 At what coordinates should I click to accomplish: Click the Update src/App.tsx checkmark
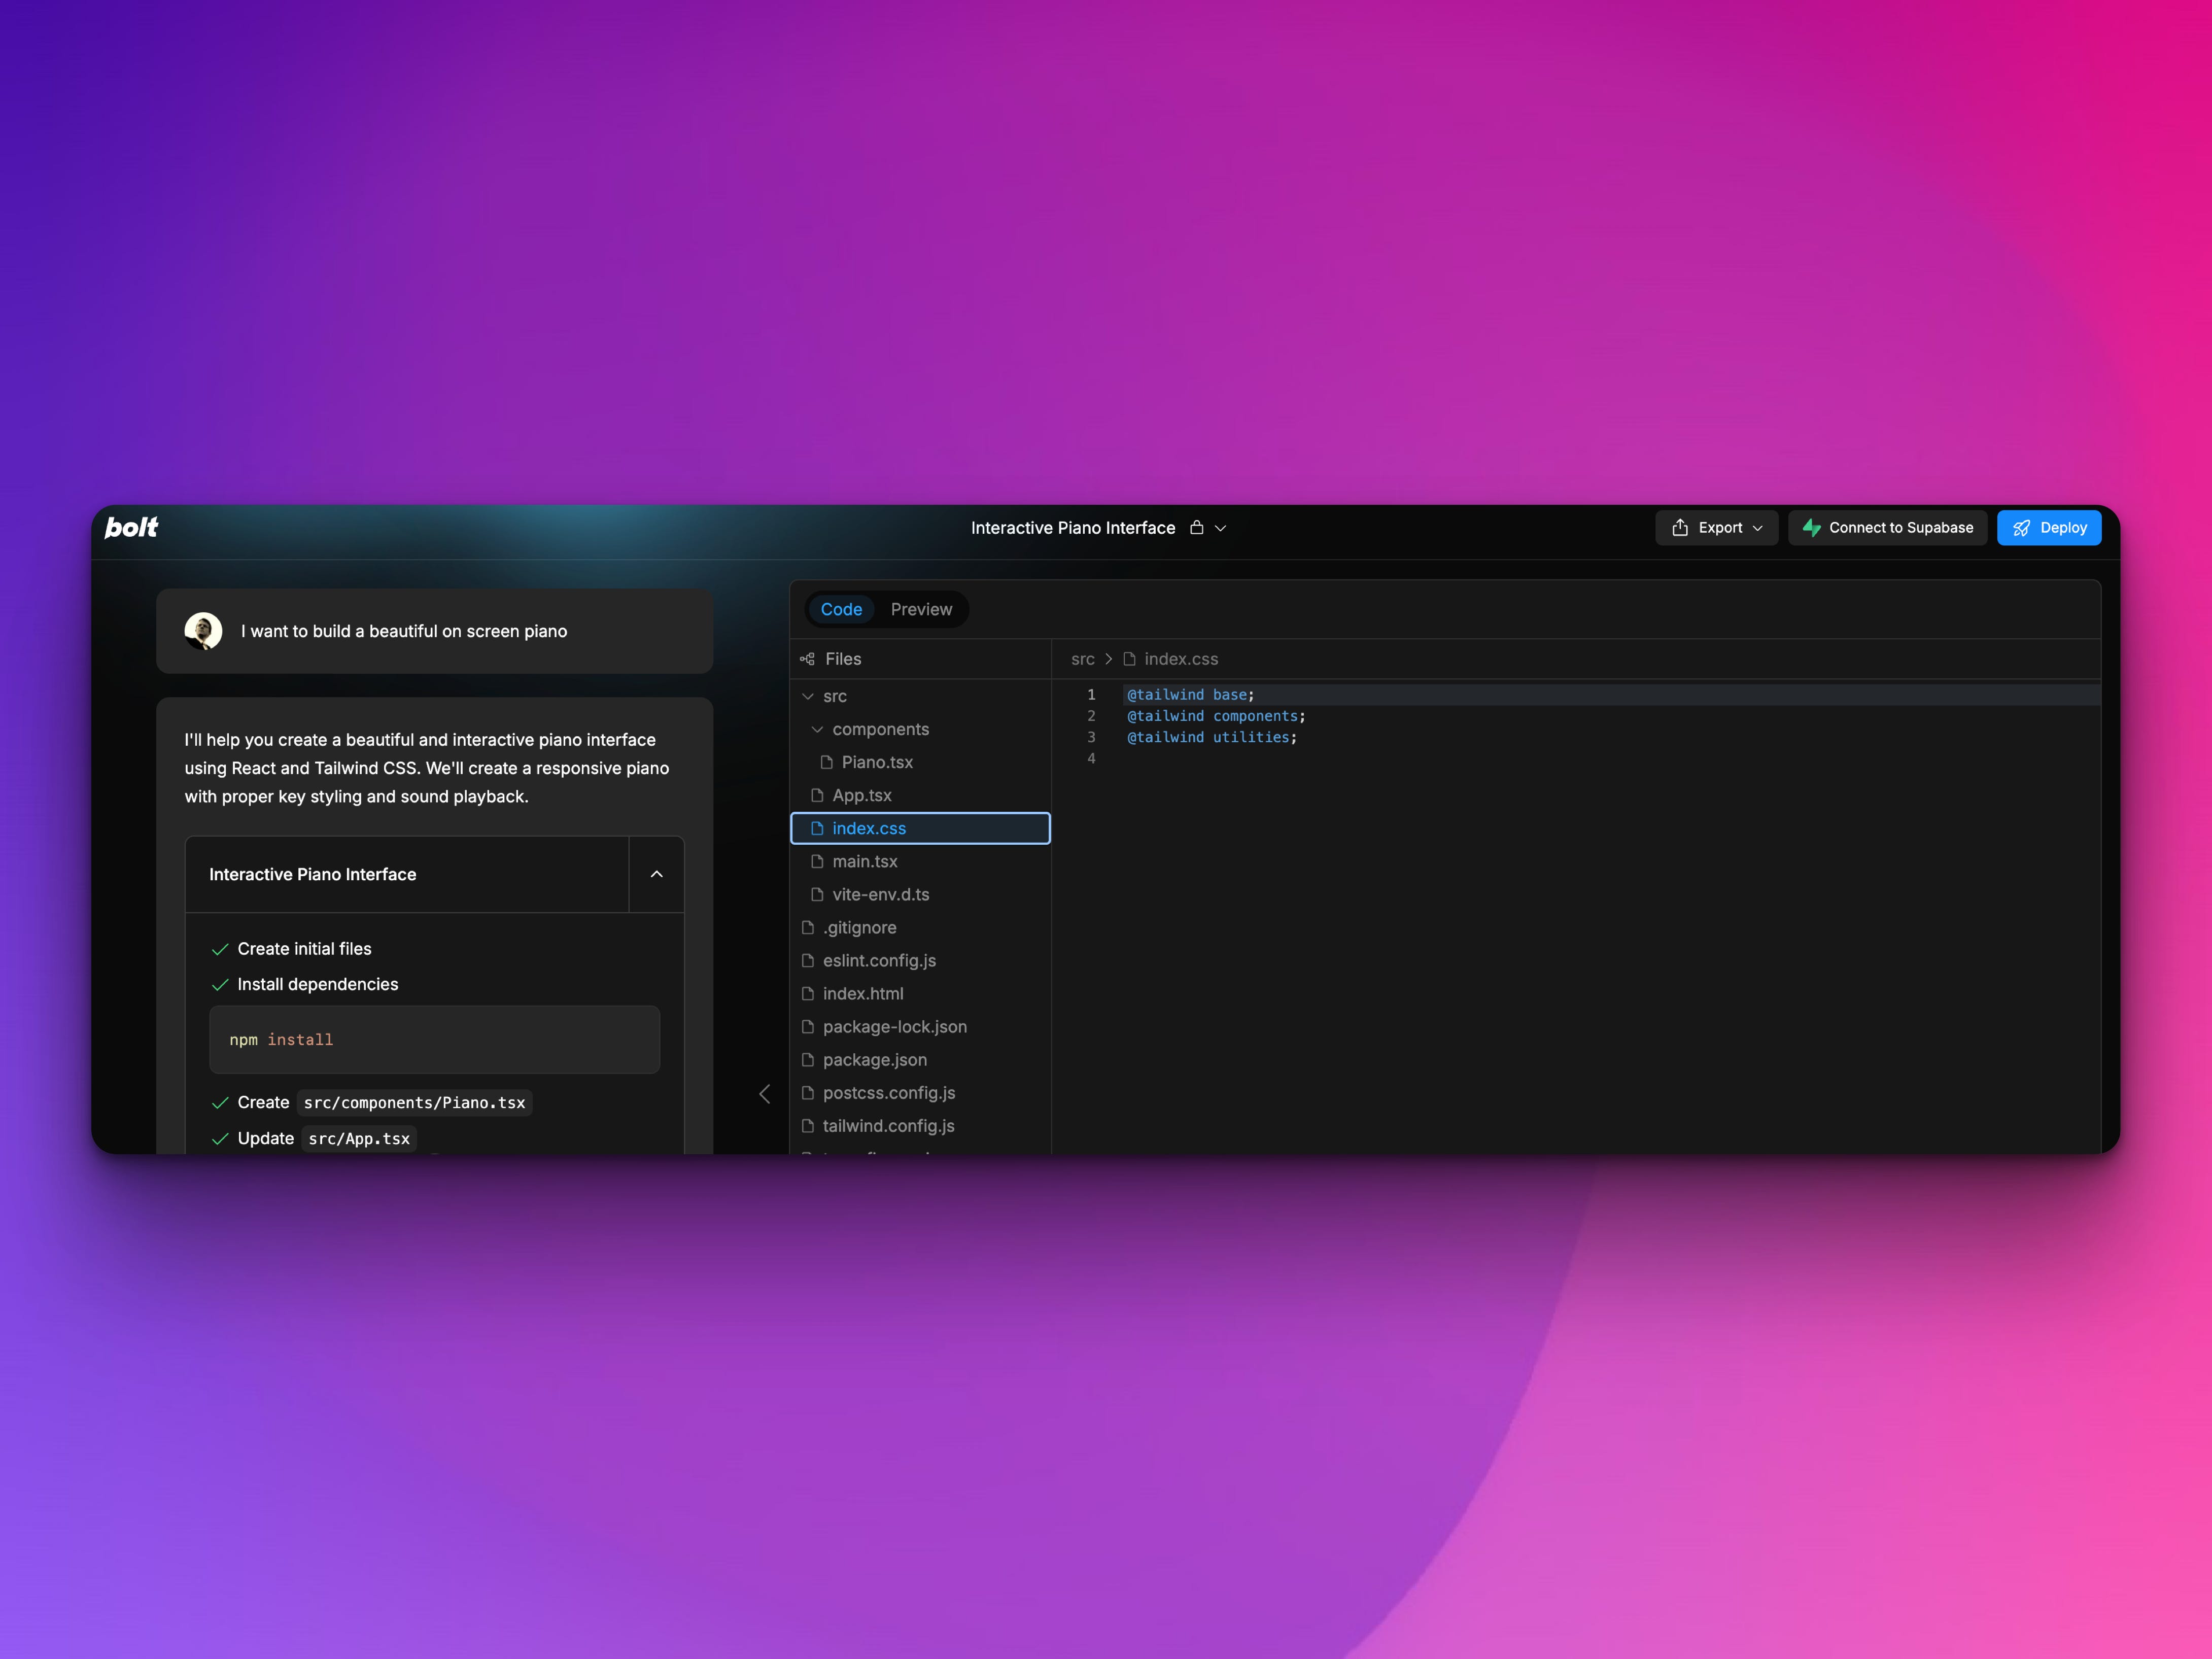coord(220,1139)
